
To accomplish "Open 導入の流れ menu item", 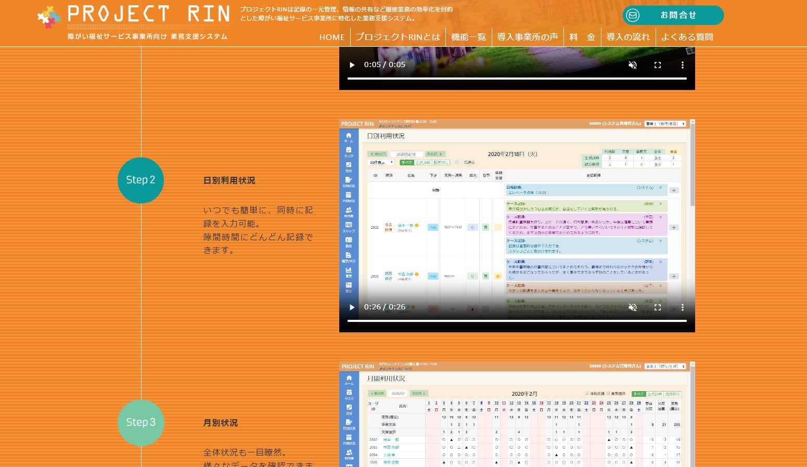I will click(628, 37).
